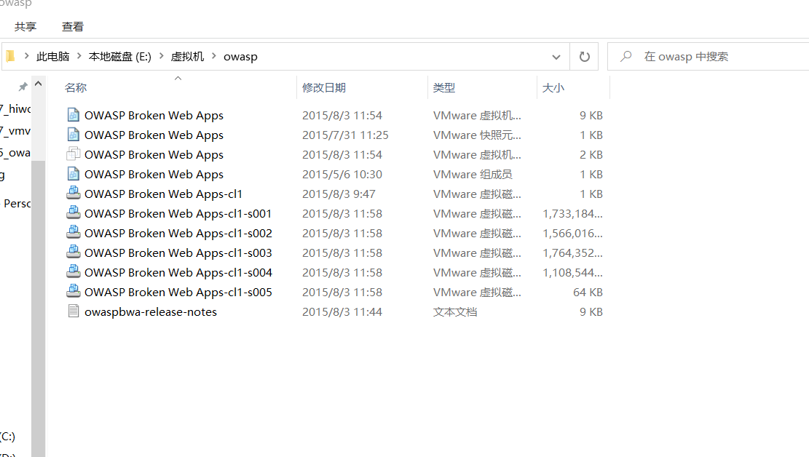Expand the chevron after 本地磁盘 (E:) in the path

161,56
